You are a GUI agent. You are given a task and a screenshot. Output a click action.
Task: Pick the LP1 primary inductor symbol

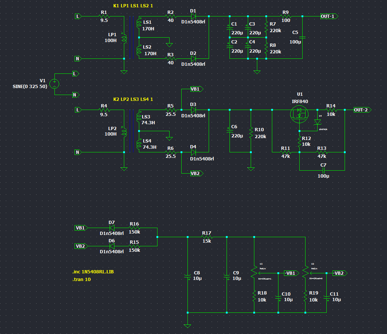[124, 38]
